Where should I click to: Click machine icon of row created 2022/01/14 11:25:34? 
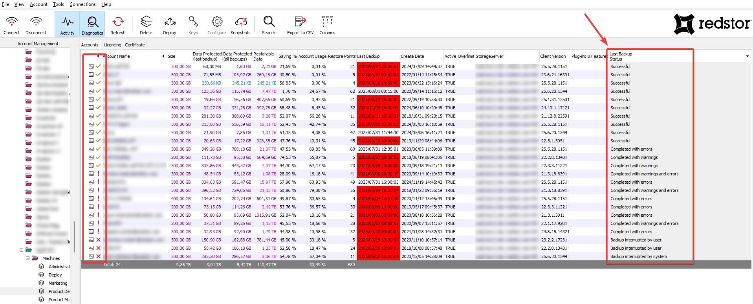point(91,75)
